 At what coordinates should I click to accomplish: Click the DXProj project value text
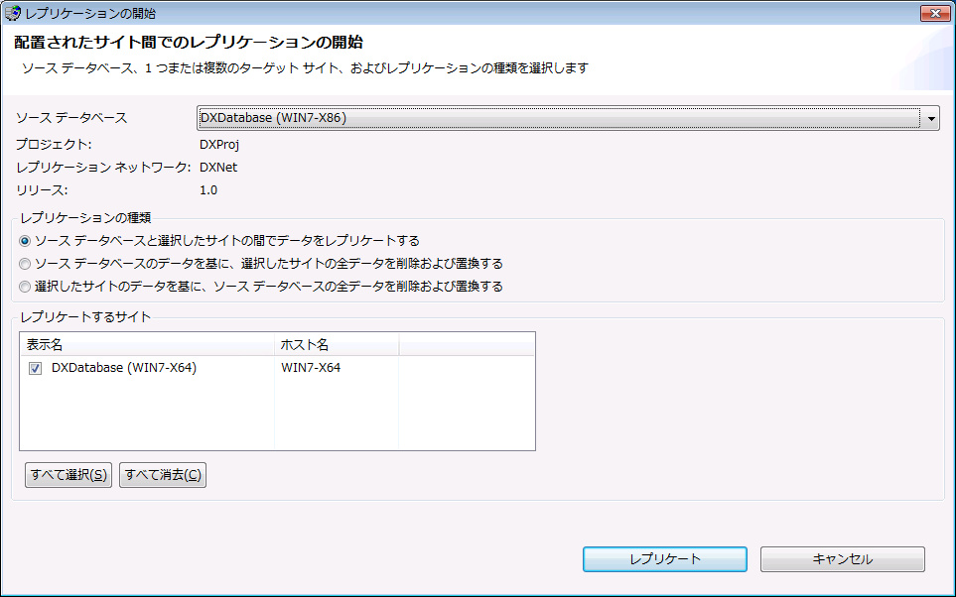(220, 145)
